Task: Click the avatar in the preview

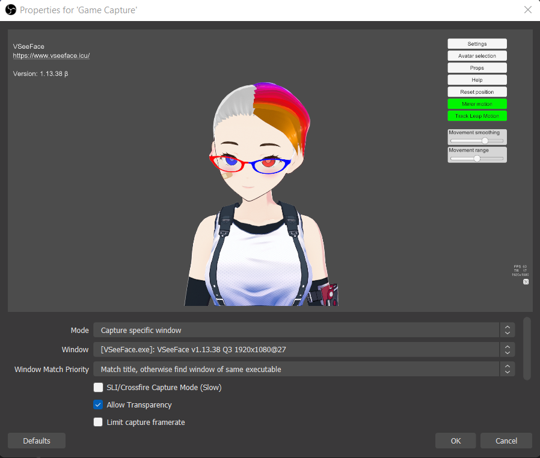Action: point(261,194)
